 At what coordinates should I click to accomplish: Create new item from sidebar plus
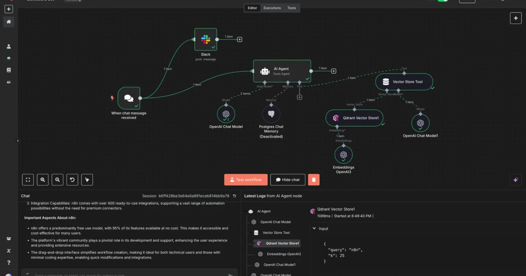9,9
